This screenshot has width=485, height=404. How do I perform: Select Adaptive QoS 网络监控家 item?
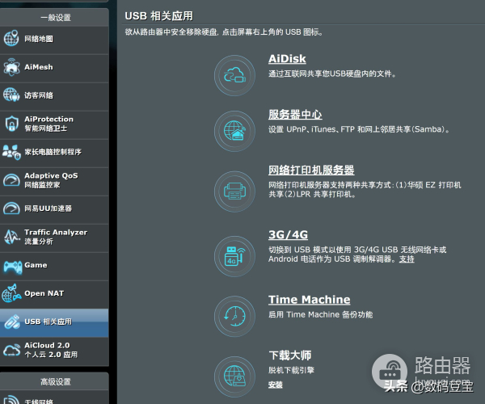click(54, 182)
